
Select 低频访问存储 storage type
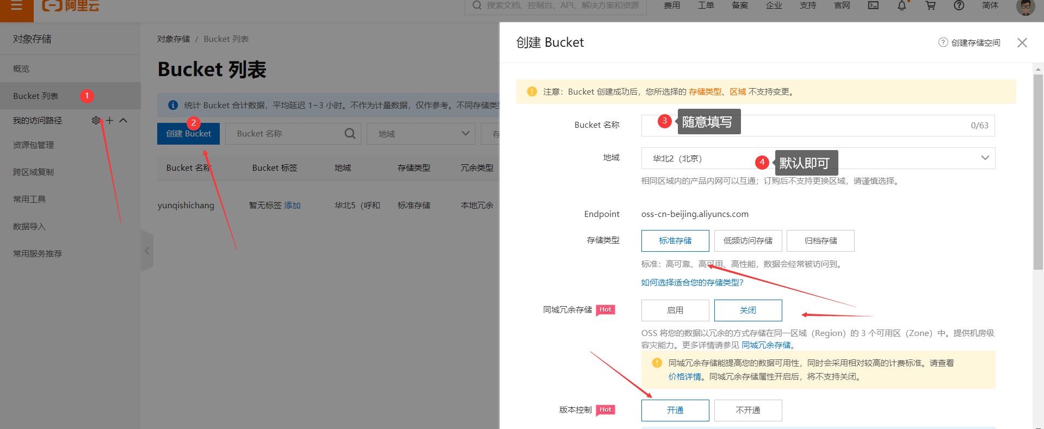point(748,241)
